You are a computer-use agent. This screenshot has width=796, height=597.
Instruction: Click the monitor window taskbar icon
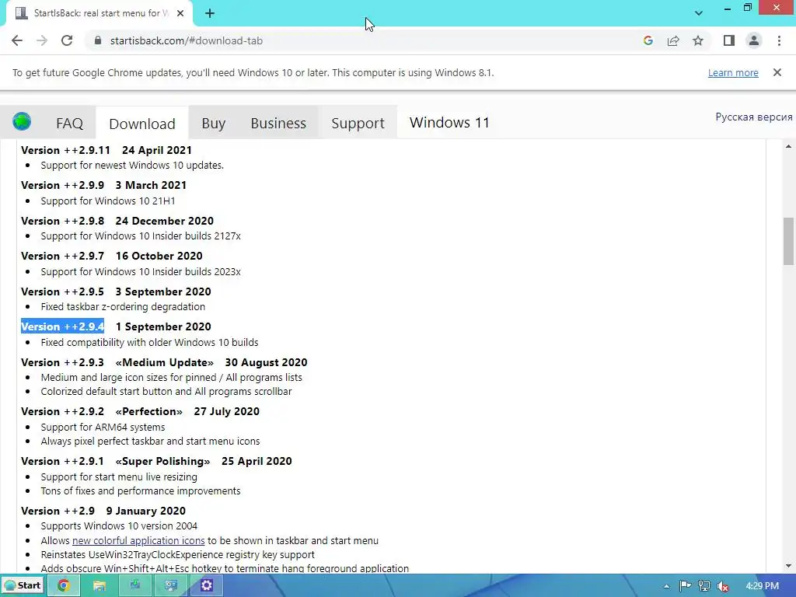coord(170,585)
